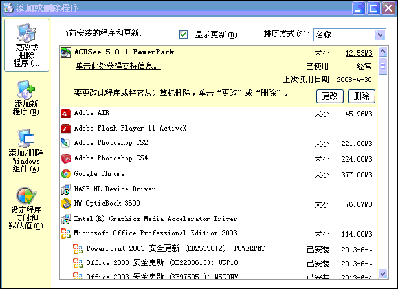Image resolution: width=398 pixels, height=289 pixels.
Task: Click the ACDSee eye icon
Action: point(66,52)
